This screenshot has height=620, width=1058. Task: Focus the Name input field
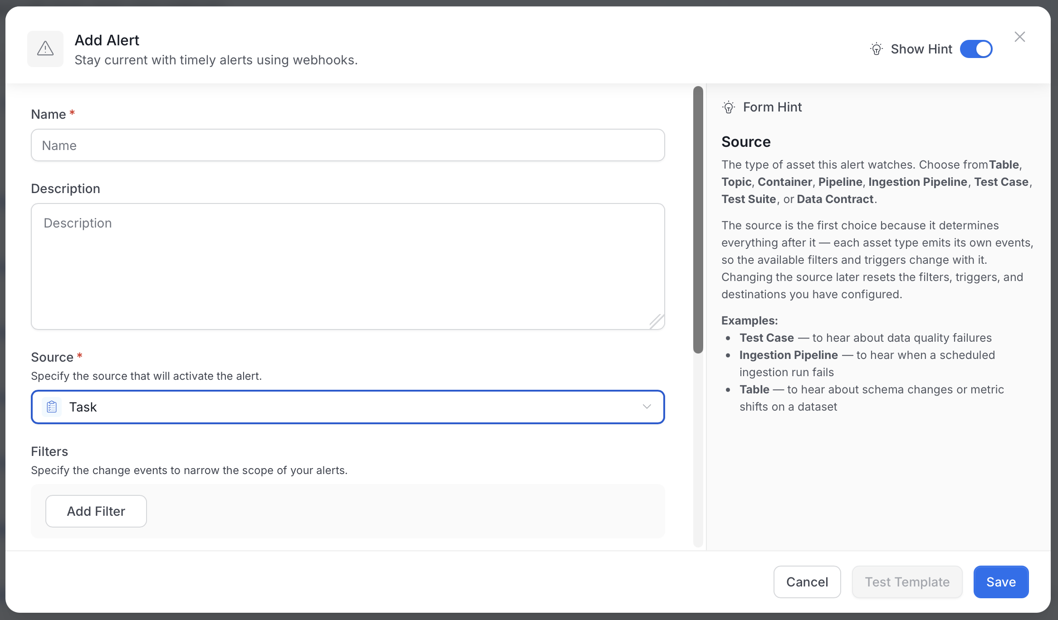348,145
